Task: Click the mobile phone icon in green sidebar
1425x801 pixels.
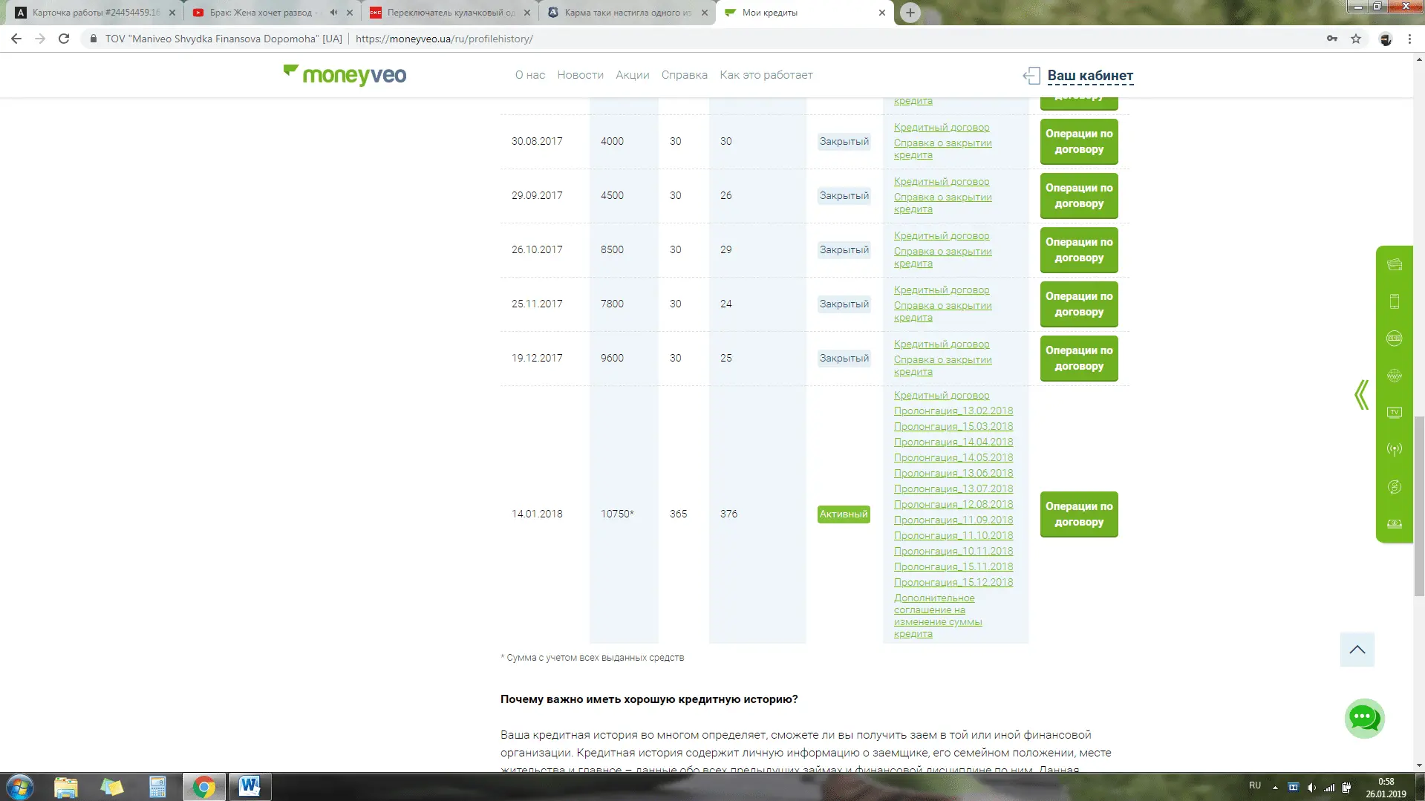Action: point(1394,301)
